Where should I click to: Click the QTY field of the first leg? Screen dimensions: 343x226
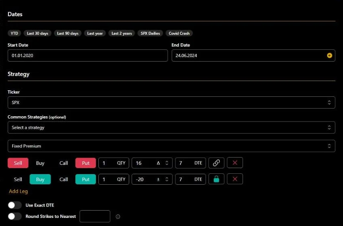114,163
